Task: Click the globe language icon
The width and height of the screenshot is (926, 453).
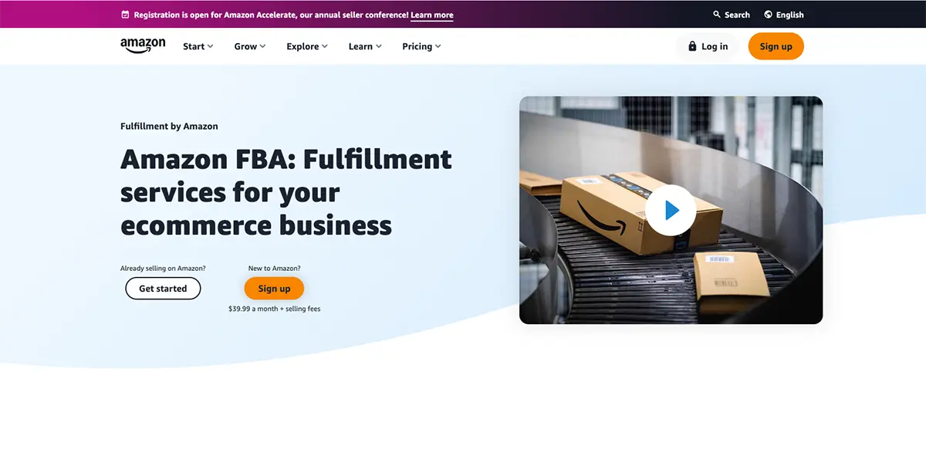Action: tap(769, 15)
